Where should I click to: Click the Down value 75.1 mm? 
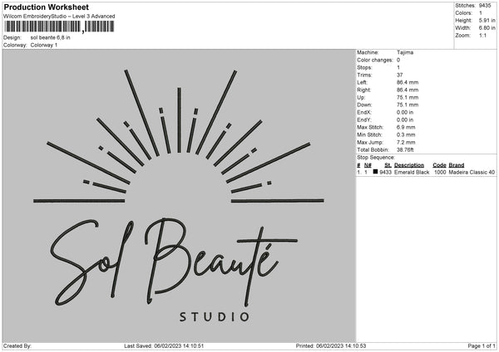[408, 105]
